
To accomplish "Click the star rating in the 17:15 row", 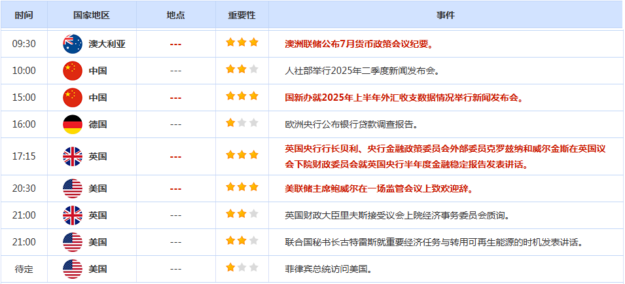I will (x=242, y=155).
